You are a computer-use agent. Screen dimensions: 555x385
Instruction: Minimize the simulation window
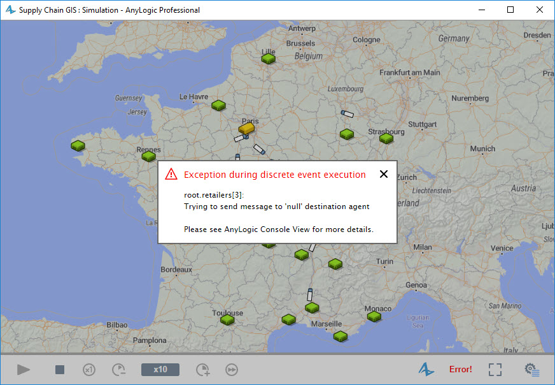pos(482,10)
